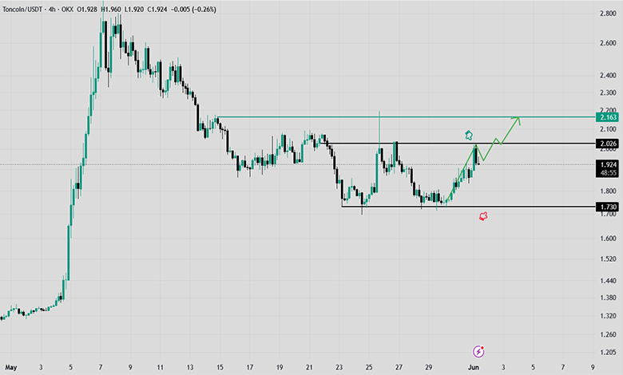Image resolution: width=623 pixels, height=375 pixels.
Task: Click the dotted current-price line
Action: pos(298,164)
